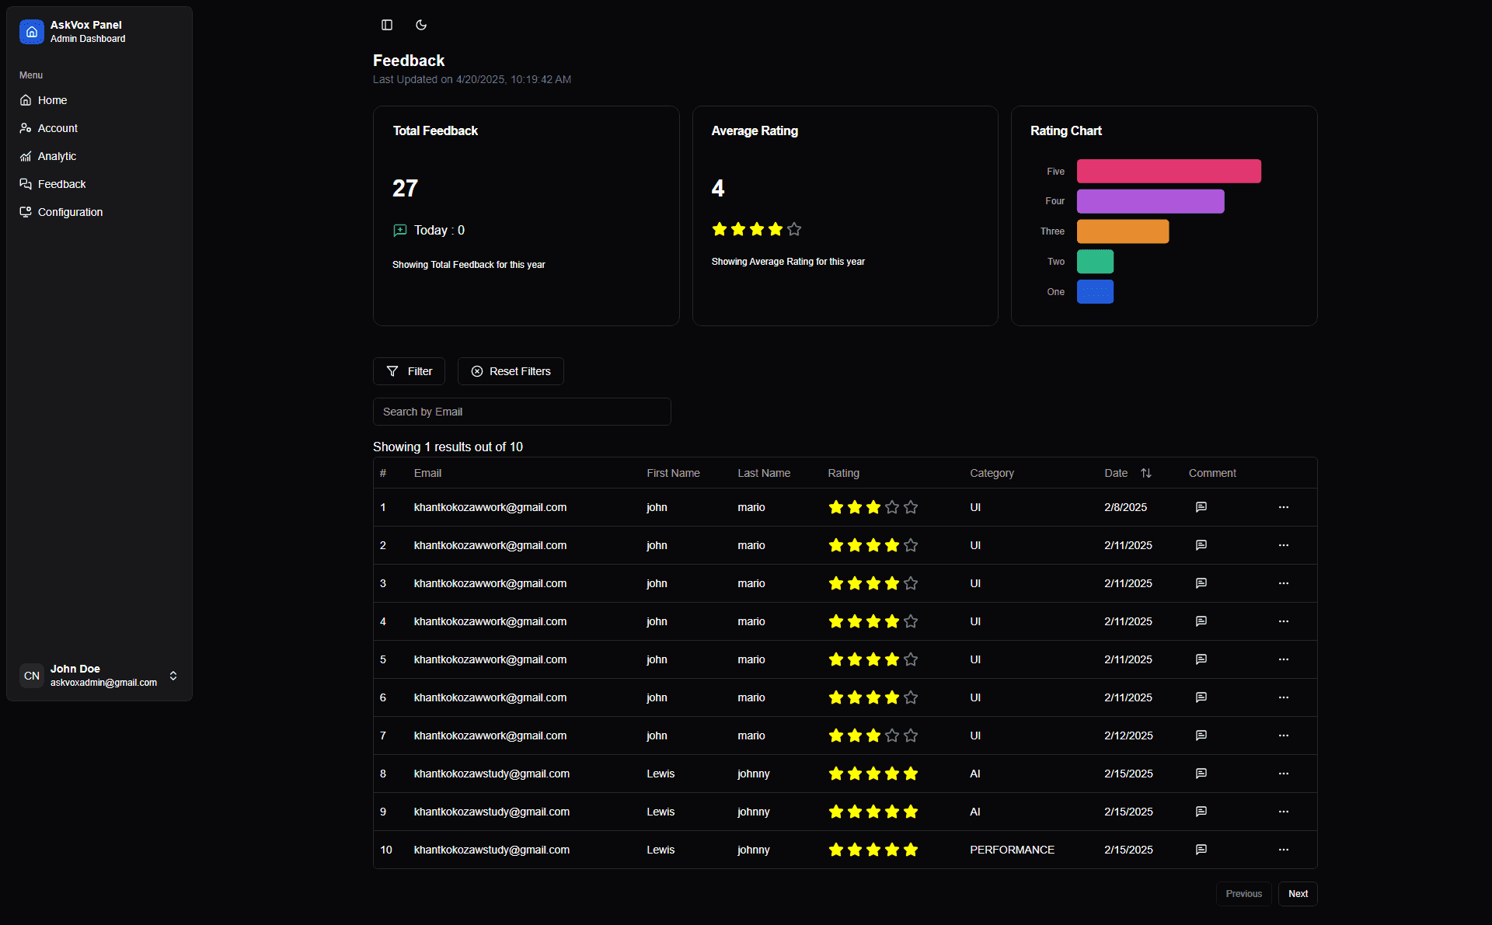Open the comment bubble icon on row 10

pyautogui.click(x=1201, y=850)
